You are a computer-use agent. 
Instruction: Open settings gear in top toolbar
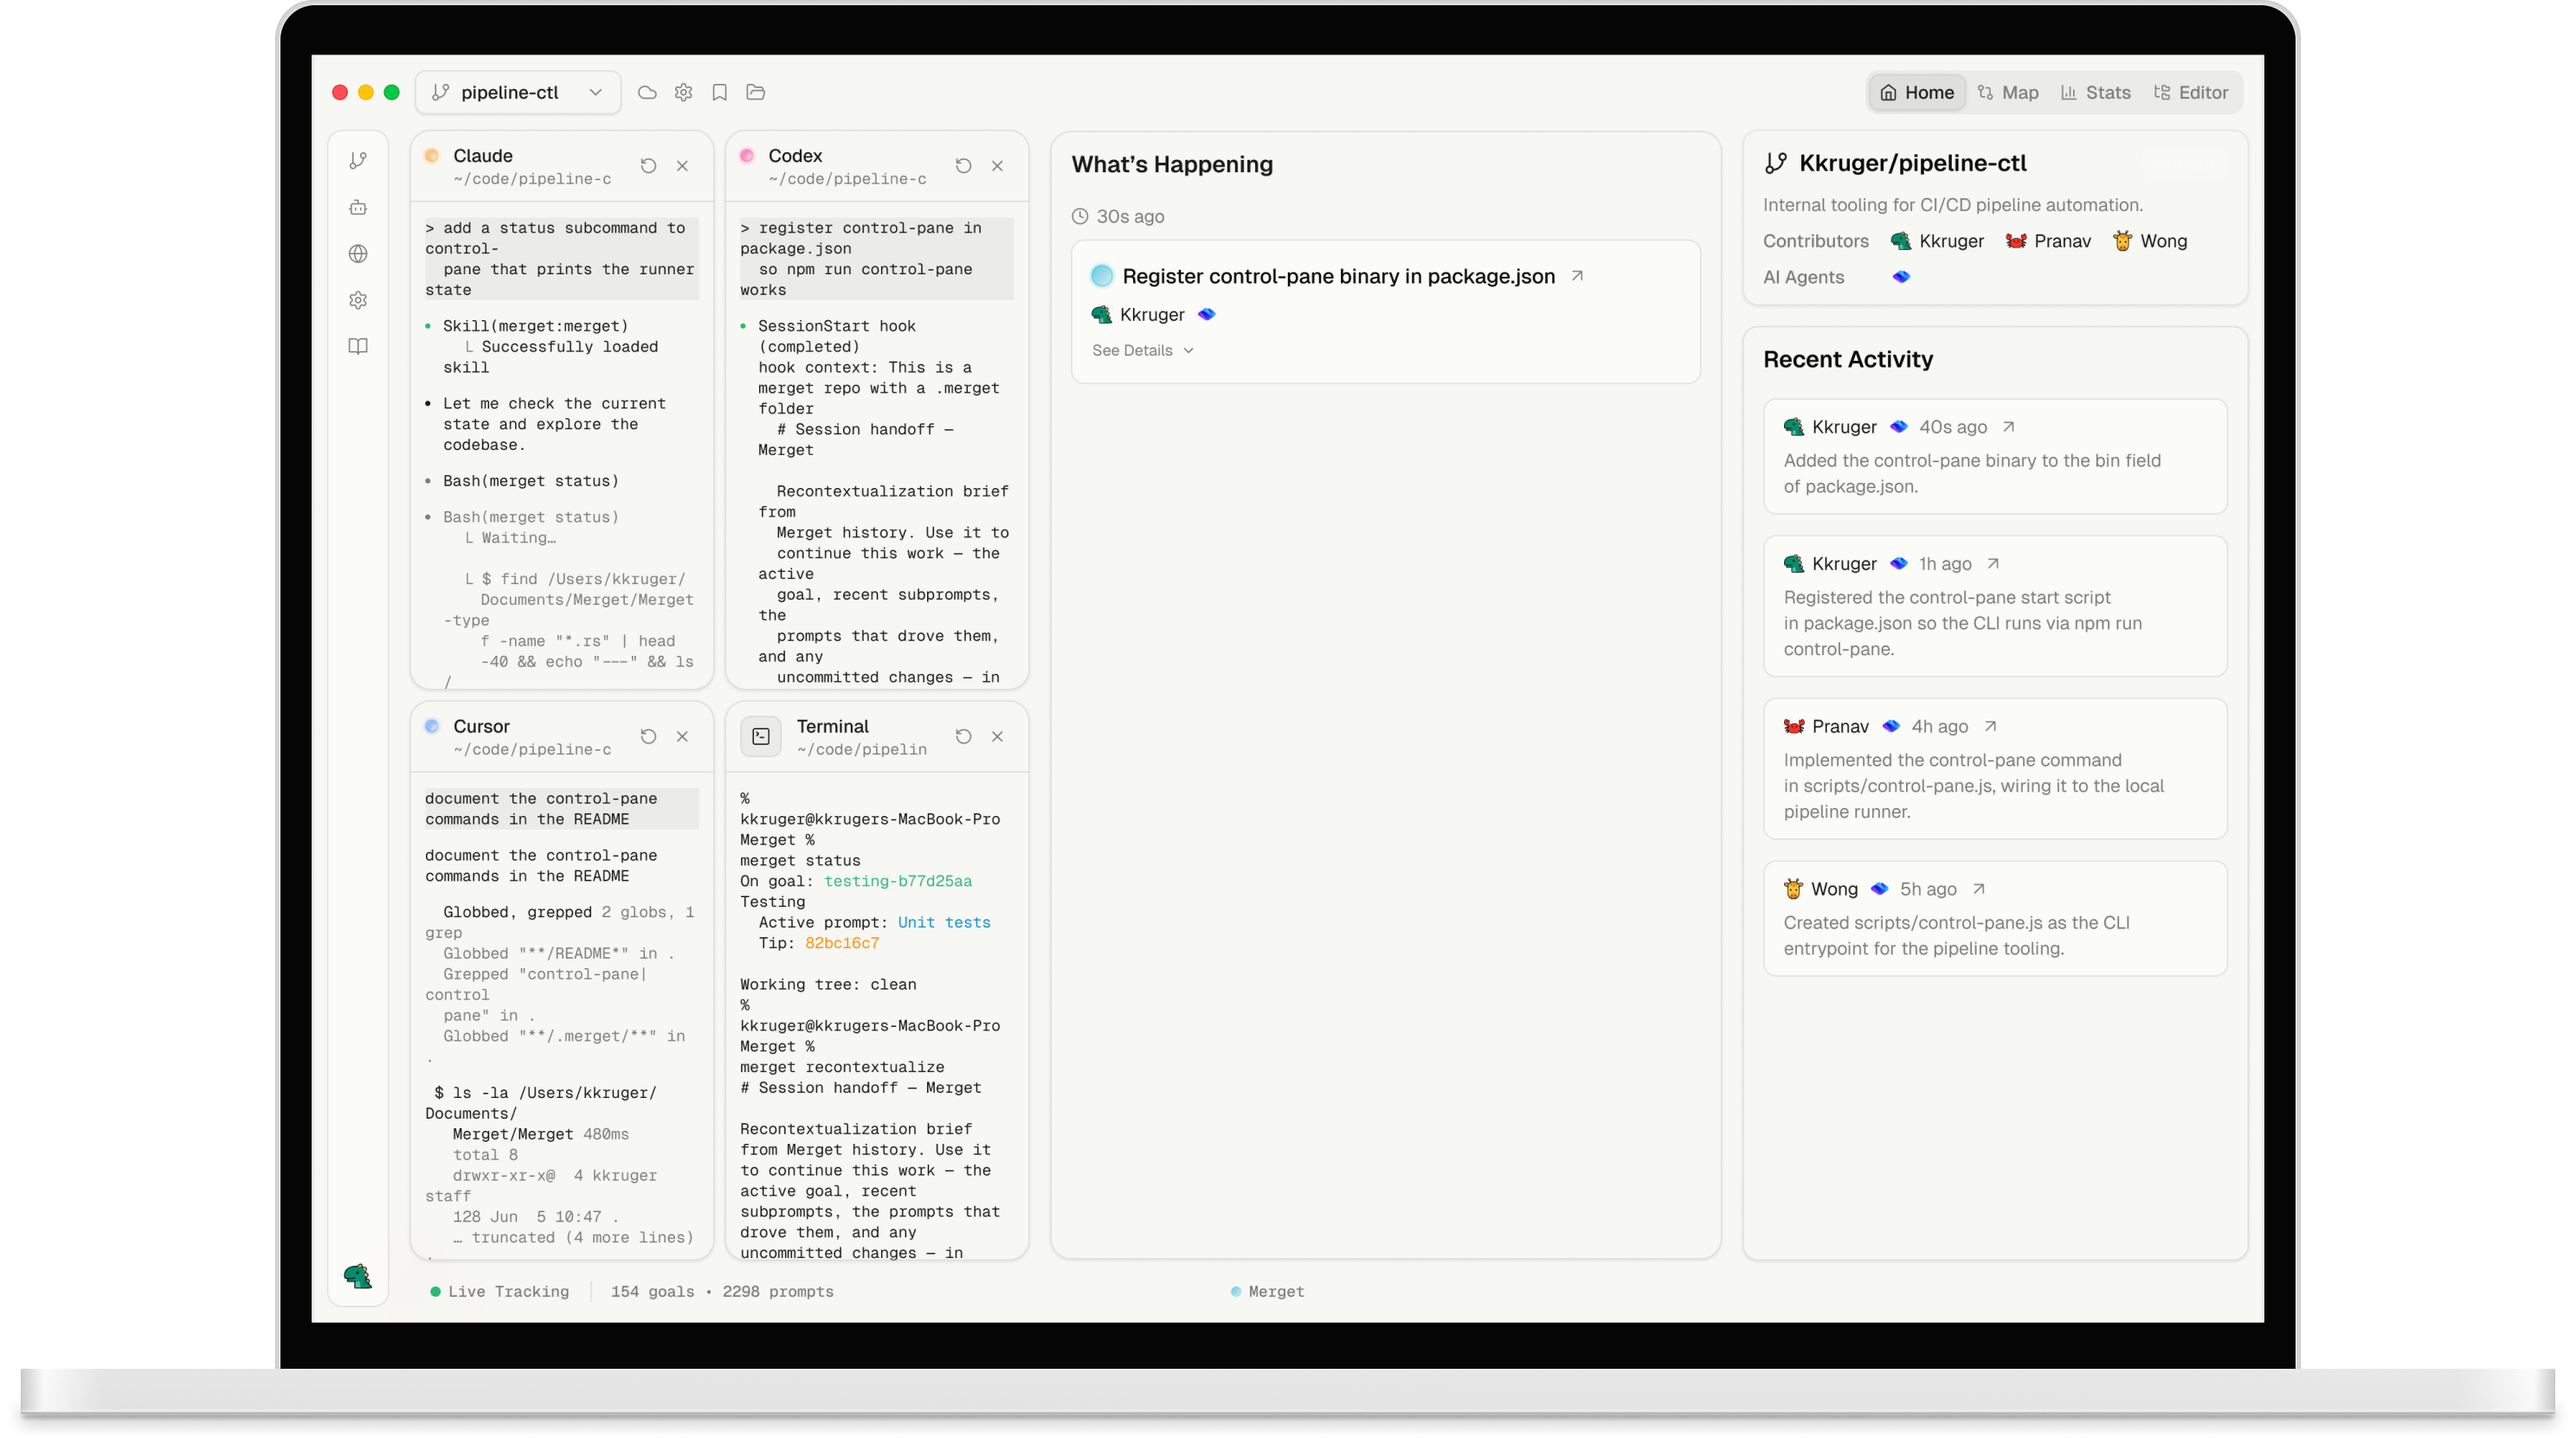pyautogui.click(x=683, y=92)
